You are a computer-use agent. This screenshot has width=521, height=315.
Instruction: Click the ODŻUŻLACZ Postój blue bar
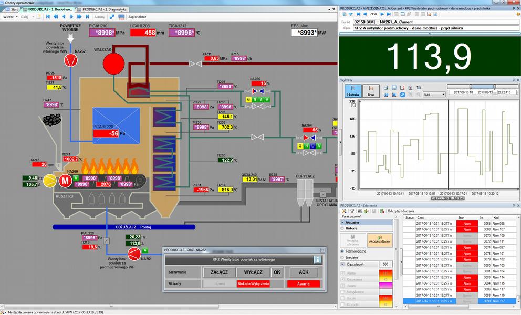click(124, 227)
